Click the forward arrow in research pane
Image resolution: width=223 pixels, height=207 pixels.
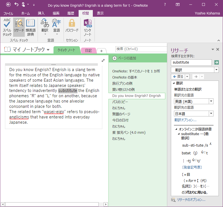click(x=196, y=77)
